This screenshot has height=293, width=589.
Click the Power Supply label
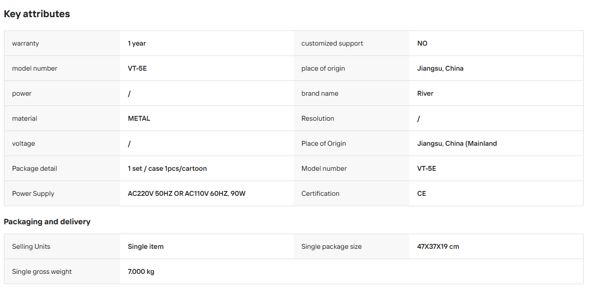[x=33, y=194]
